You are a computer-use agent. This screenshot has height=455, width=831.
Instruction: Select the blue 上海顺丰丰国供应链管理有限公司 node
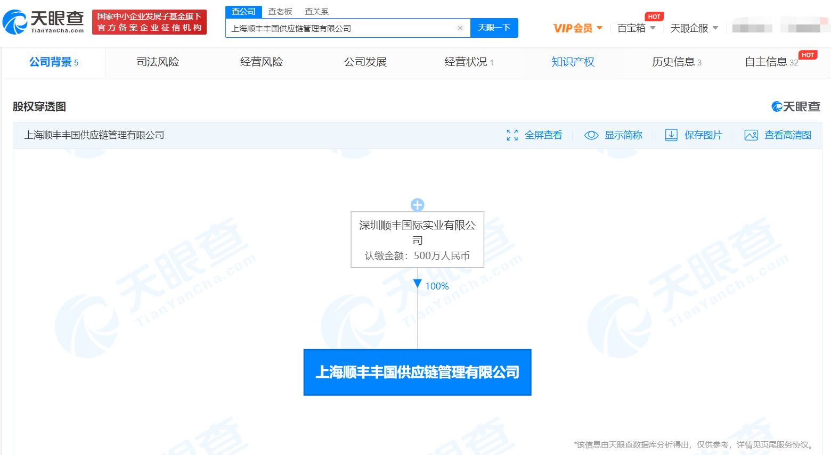pos(417,372)
